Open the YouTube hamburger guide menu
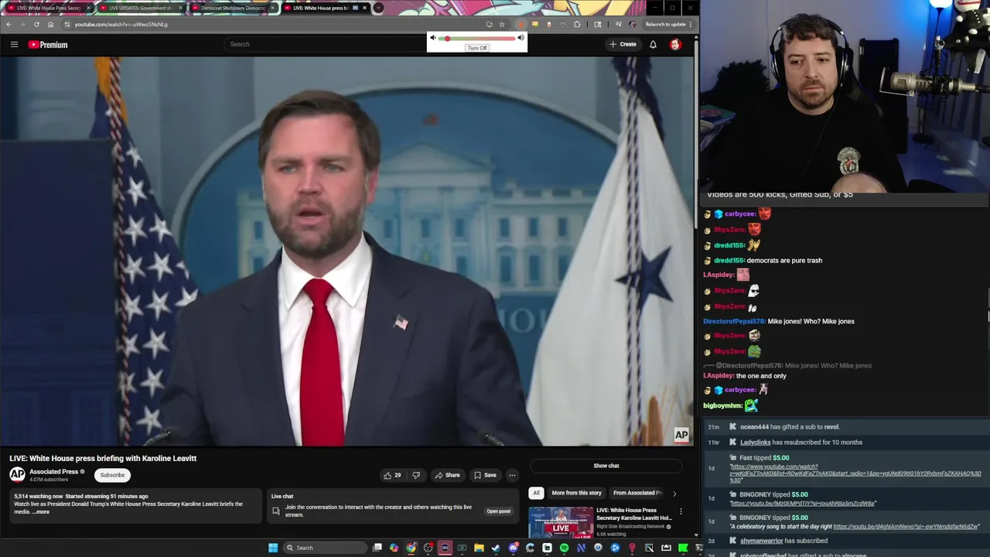The image size is (990, 557). [14, 44]
